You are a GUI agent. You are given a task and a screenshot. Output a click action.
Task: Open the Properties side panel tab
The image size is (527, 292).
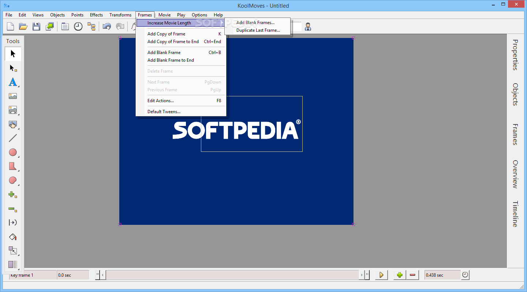(515, 55)
